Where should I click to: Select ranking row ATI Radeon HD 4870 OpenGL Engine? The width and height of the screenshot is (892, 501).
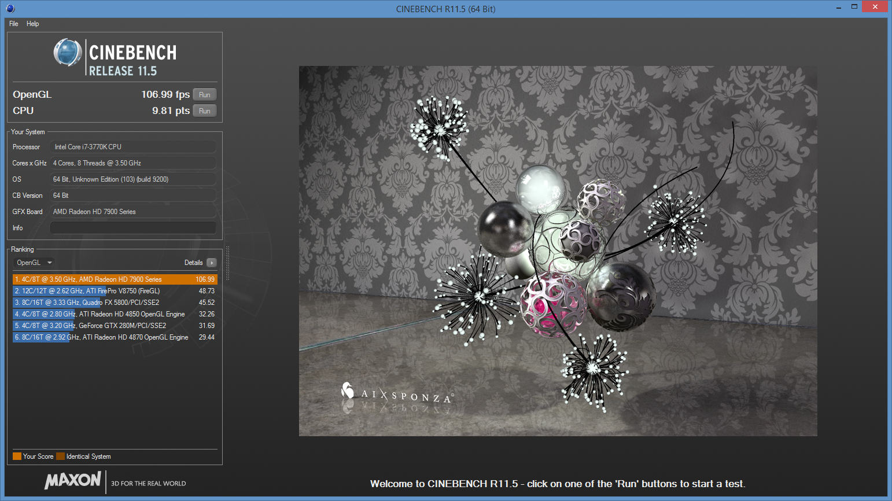point(115,337)
